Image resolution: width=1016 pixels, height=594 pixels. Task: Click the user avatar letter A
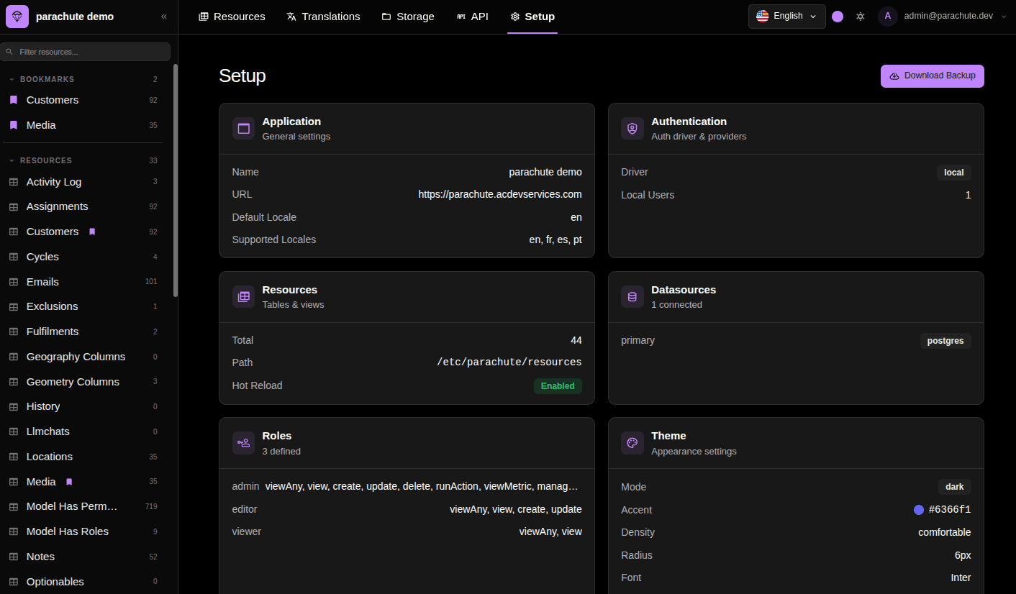(887, 16)
